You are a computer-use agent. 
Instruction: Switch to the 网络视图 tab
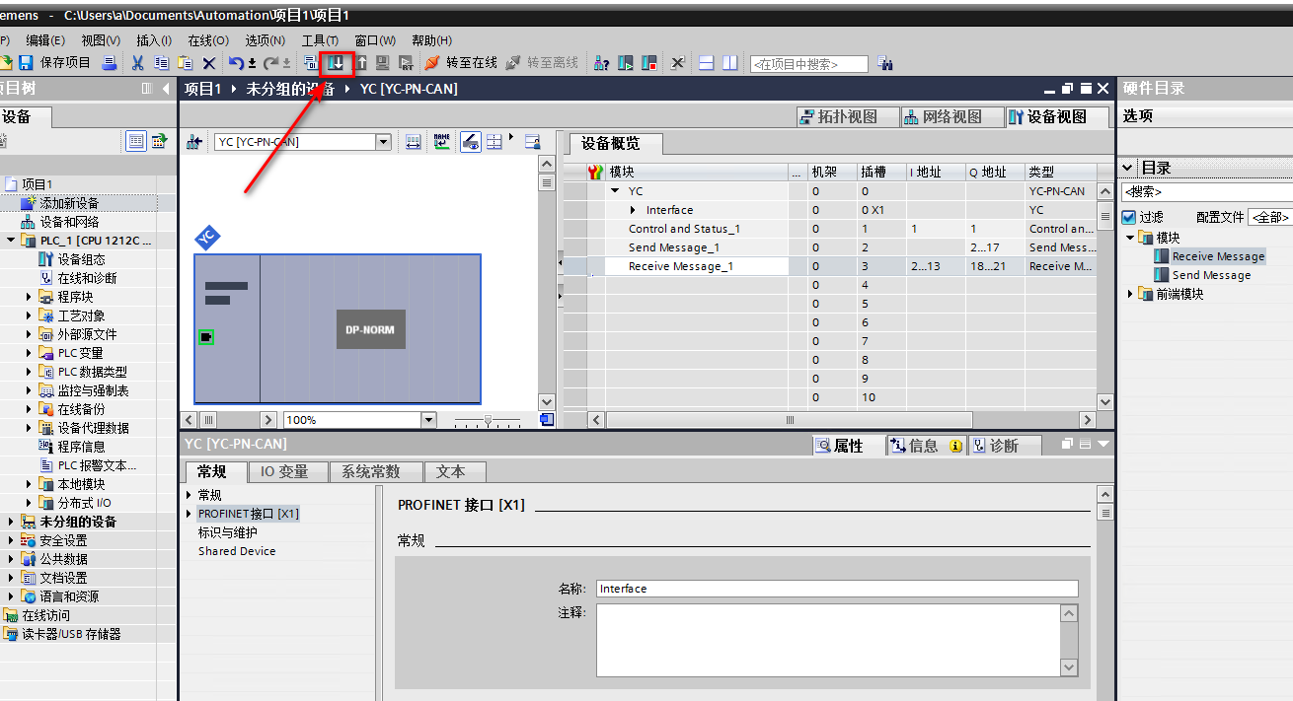click(952, 117)
